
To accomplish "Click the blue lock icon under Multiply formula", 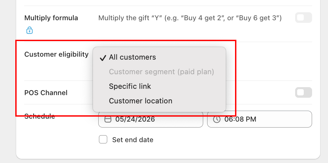I will coord(30,30).
